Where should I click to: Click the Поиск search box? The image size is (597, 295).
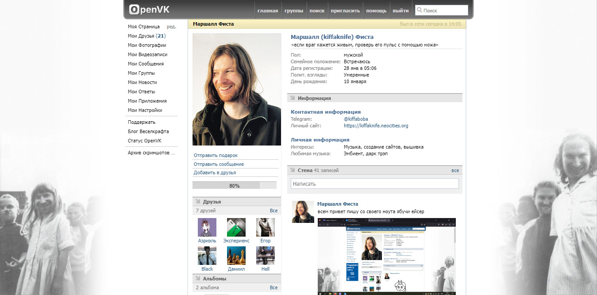click(444, 10)
